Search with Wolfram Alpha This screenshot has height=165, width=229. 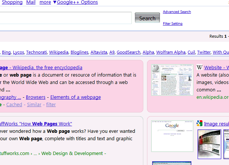coord(171,52)
